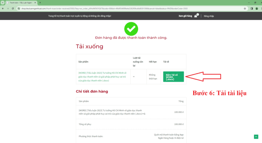Close the Thanh toán browser tab
This screenshot has height=143, width=262.
pyautogui.click(x=35, y=3)
